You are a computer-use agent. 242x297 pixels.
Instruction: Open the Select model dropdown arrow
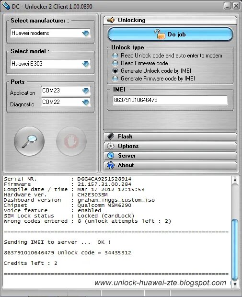click(x=86, y=64)
